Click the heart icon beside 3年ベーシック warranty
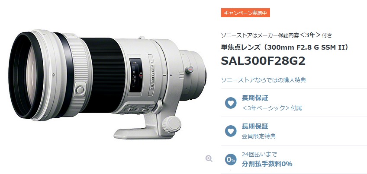Image resolution: width=367 pixels, height=174 pixels. [x=231, y=103]
